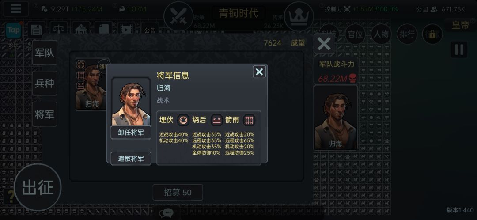This screenshot has width=477, height=220.
Task: Tap the crown heritage icon
Action: (299, 16)
